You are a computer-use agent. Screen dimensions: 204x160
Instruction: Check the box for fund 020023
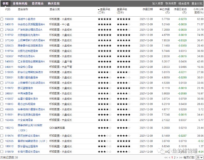[2, 45]
